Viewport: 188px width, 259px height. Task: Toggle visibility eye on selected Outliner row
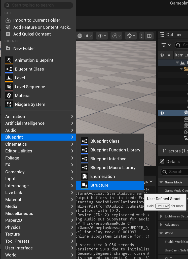162,113
